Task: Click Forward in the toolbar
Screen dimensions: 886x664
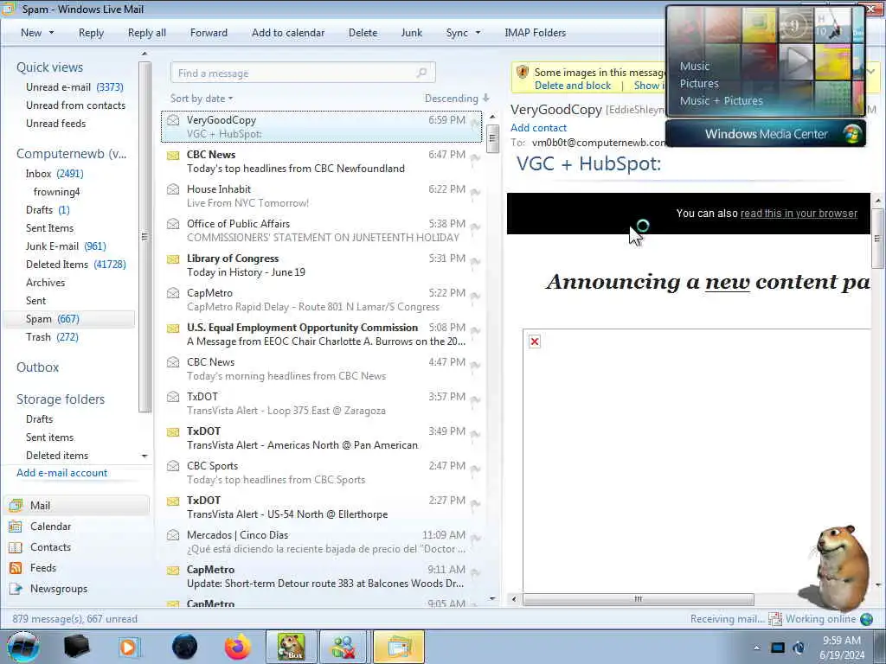Action: click(x=209, y=33)
